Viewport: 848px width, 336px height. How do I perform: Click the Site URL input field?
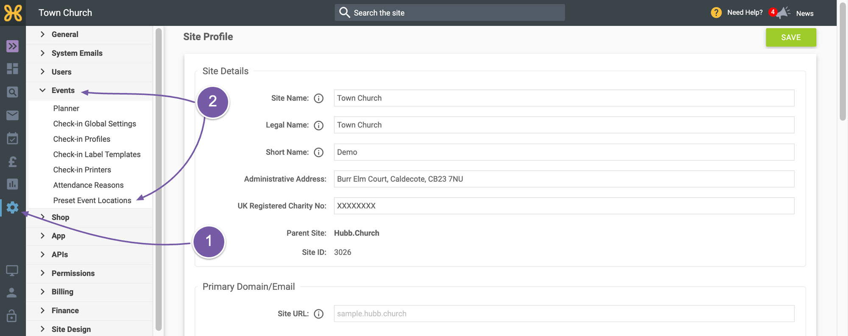[564, 314]
